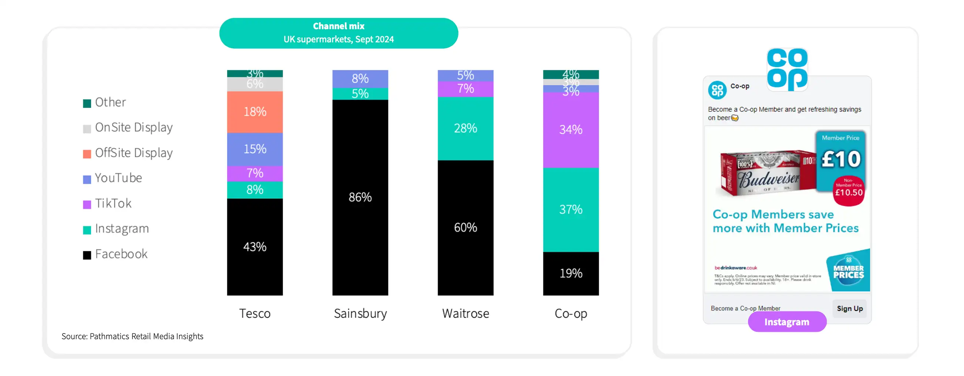This screenshot has width=964, height=376.
Task: Select the YouTube legend swatch
Action: click(87, 179)
